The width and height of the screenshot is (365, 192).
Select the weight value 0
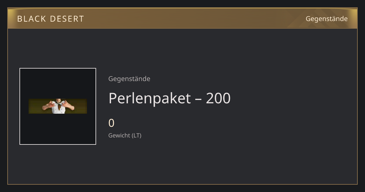111,123
